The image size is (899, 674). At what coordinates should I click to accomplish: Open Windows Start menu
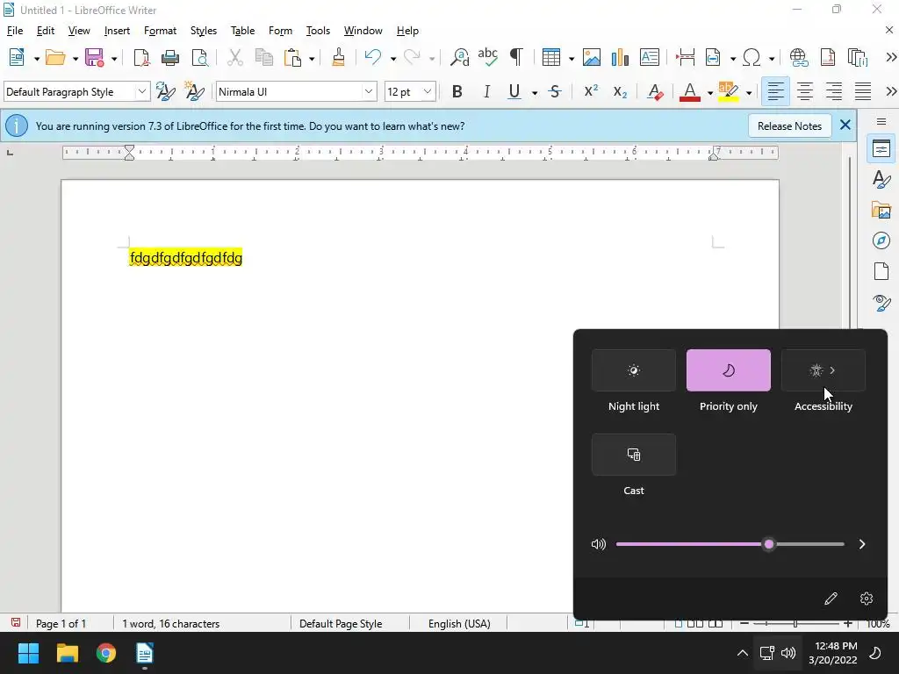[28, 653]
